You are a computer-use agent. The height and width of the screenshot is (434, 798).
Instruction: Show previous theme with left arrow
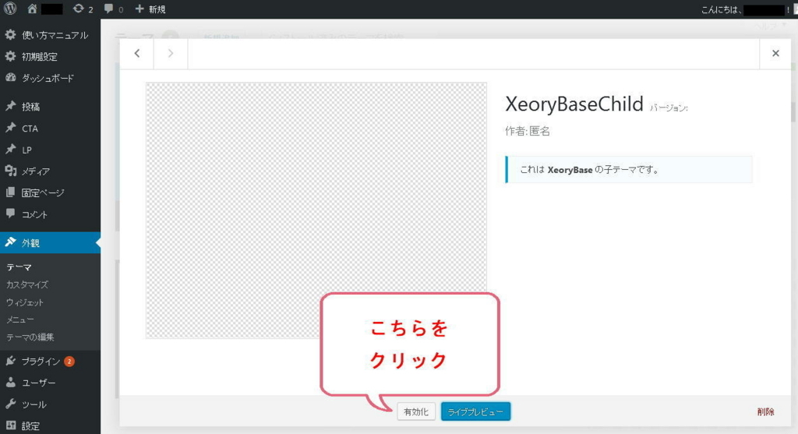(137, 54)
